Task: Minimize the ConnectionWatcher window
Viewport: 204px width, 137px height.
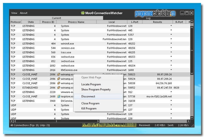Action: 182,13
